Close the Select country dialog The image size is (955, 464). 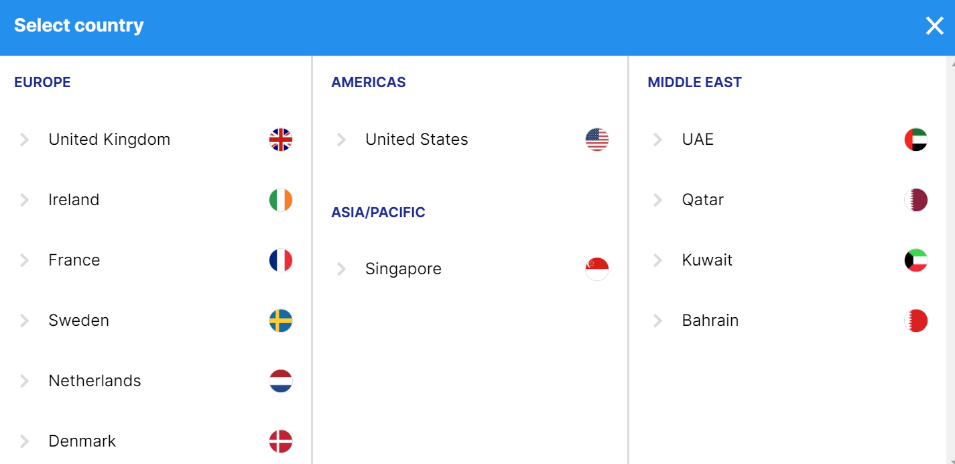tap(934, 26)
